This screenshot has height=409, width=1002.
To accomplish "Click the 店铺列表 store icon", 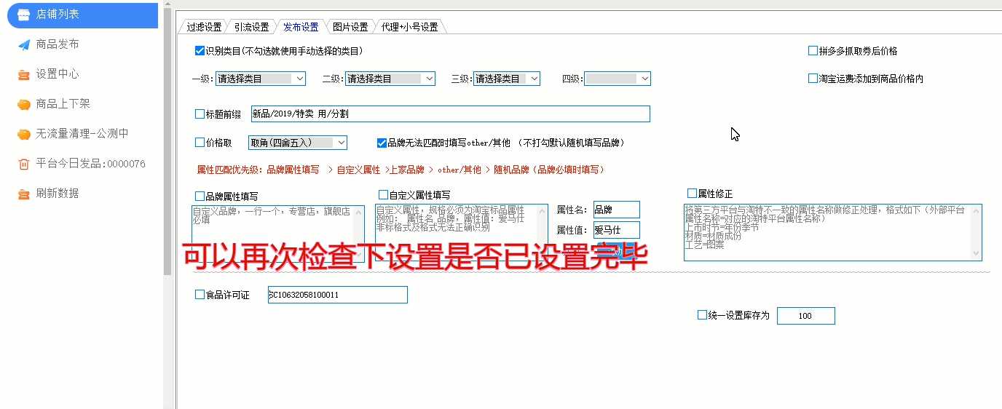I will [x=24, y=15].
